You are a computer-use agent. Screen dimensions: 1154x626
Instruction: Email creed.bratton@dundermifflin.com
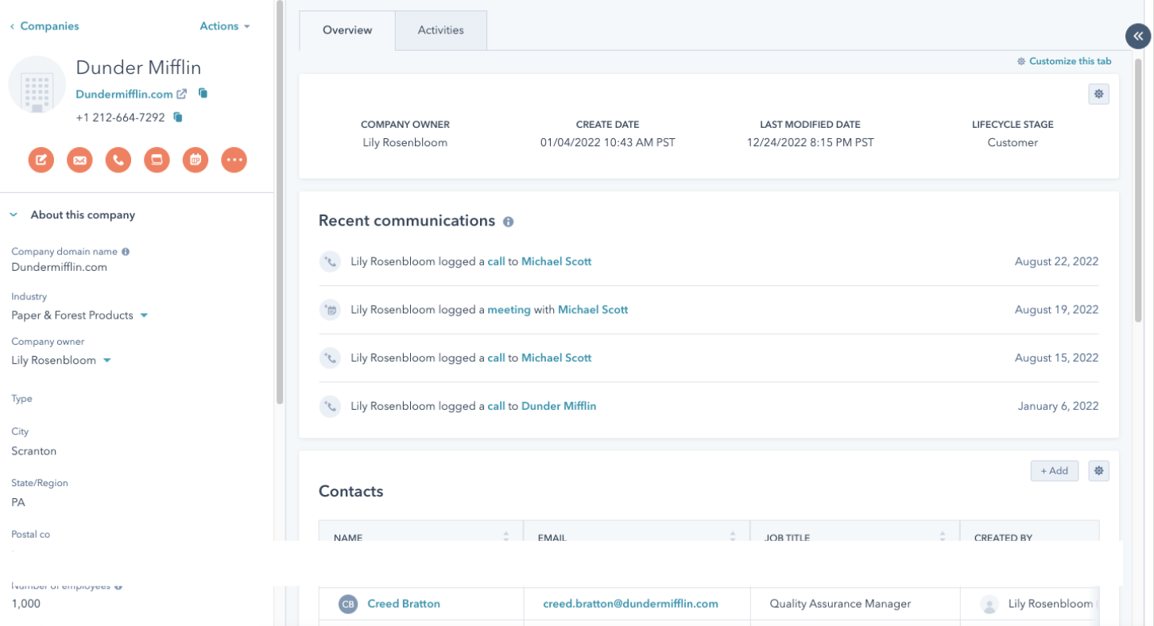coord(630,604)
